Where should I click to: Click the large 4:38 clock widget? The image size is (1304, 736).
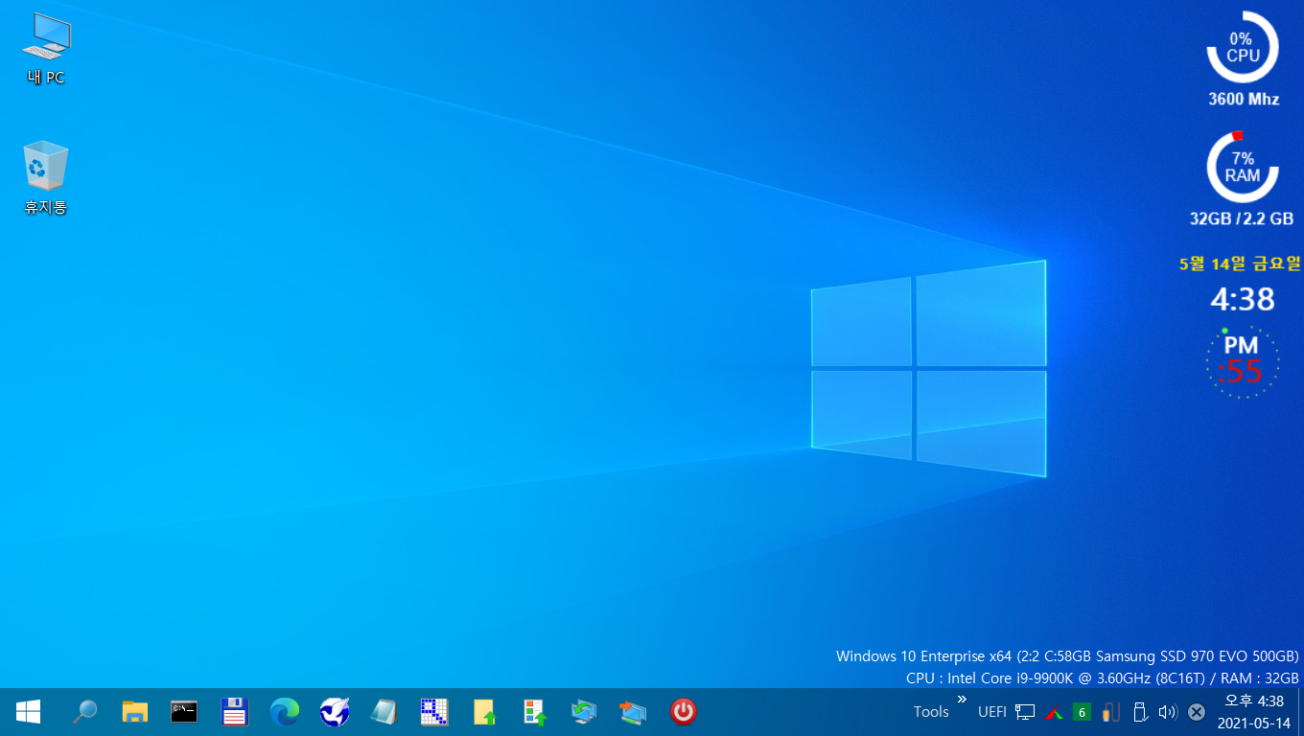point(1243,300)
